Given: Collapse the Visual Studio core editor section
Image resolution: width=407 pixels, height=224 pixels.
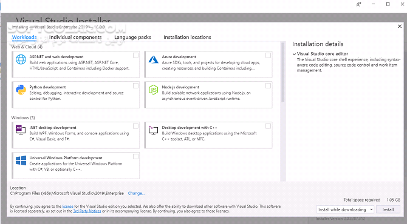Looking at the screenshot, I should 294,54.
